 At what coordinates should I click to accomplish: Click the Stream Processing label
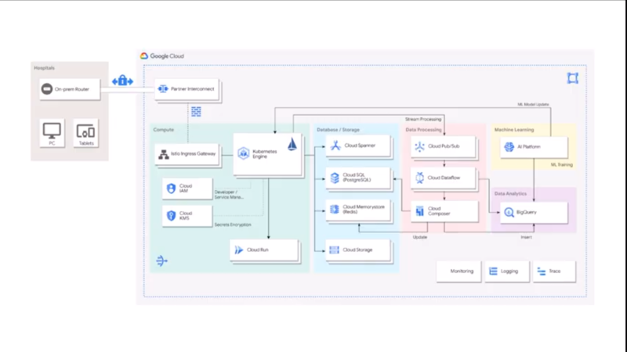(x=423, y=119)
